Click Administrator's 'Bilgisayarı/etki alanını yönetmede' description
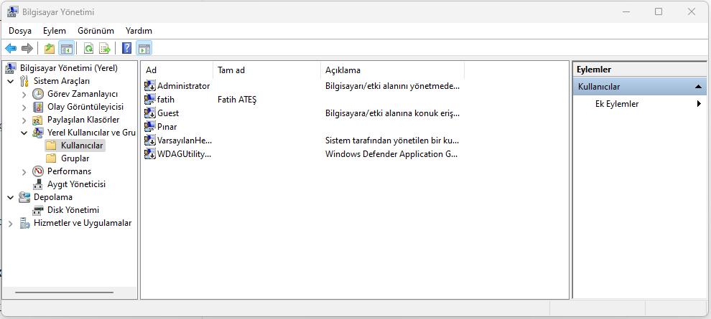711x319 pixels. point(392,85)
